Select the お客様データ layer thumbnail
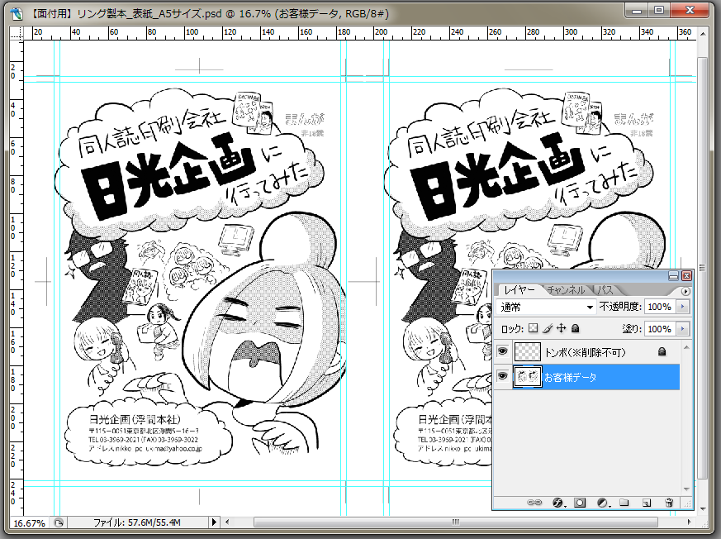721x539 pixels. tap(527, 377)
